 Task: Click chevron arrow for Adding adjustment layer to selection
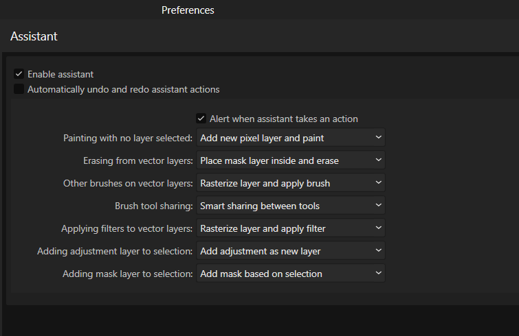coord(378,250)
